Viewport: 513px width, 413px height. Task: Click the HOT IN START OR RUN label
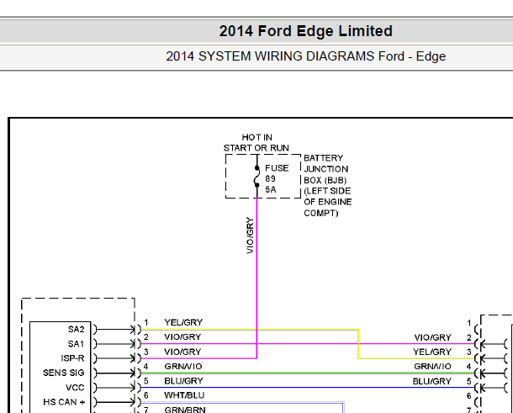pyautogui.click(x=256, y=142)
